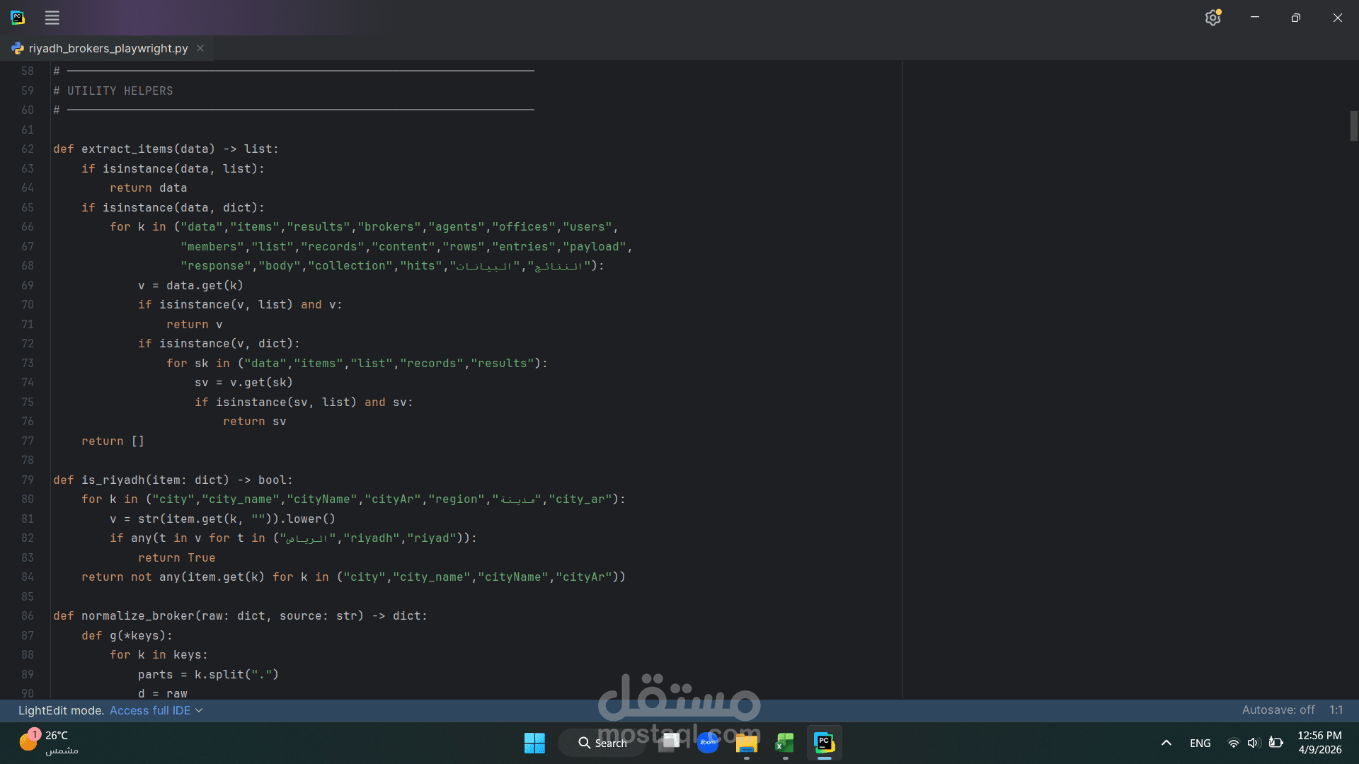Screen dimensions: 1359x764
Task: Switch to Excel in the taskbar
Action: point(784,743)
